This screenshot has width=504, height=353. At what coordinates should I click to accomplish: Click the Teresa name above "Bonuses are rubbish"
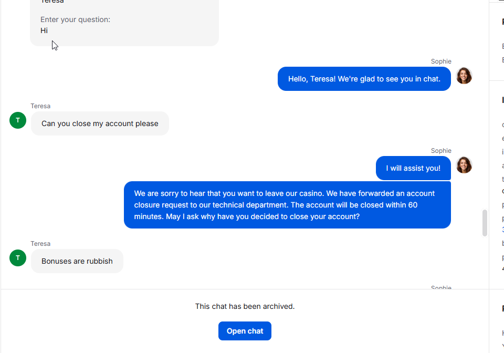click(x=40, y=243)
